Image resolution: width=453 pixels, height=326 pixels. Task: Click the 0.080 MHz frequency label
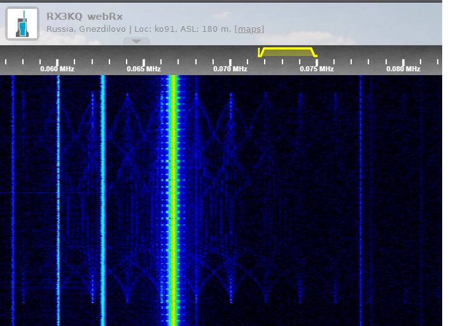click(x=403, y=69)
